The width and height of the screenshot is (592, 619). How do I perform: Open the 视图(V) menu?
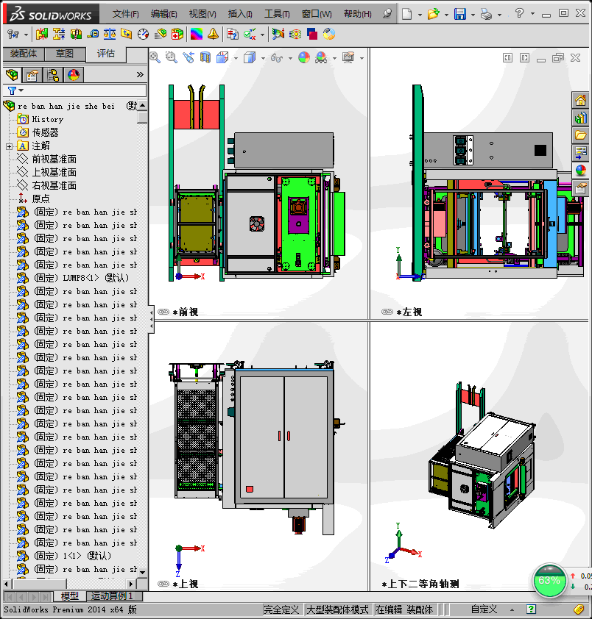[202, 14]
